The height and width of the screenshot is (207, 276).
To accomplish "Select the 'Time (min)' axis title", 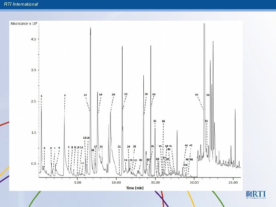I will click(135, 188).
